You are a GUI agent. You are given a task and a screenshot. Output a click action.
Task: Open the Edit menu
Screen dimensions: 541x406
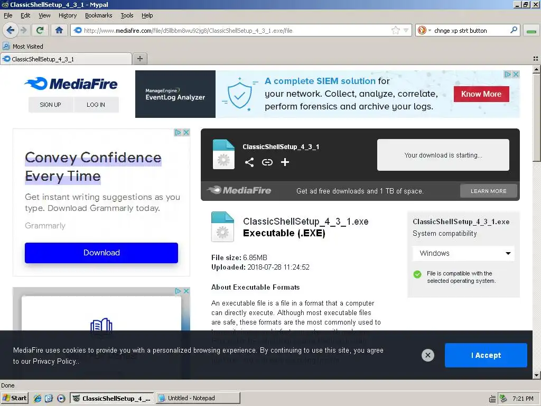[25, 15]
